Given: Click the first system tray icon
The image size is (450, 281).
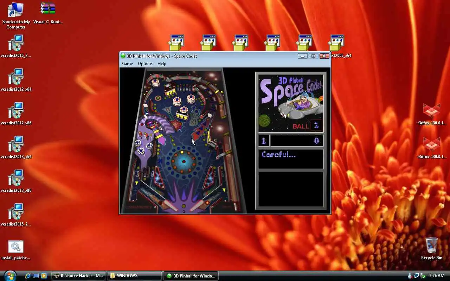Looking at the screenshot, I should tap(410, 276).
